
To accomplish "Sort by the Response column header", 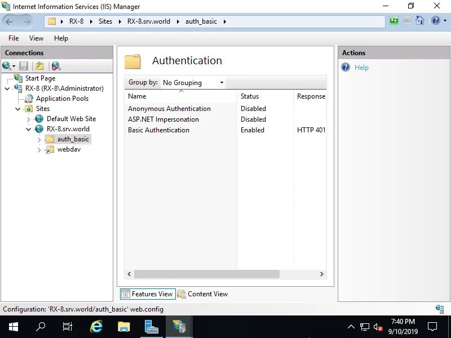I will [310, 96].
